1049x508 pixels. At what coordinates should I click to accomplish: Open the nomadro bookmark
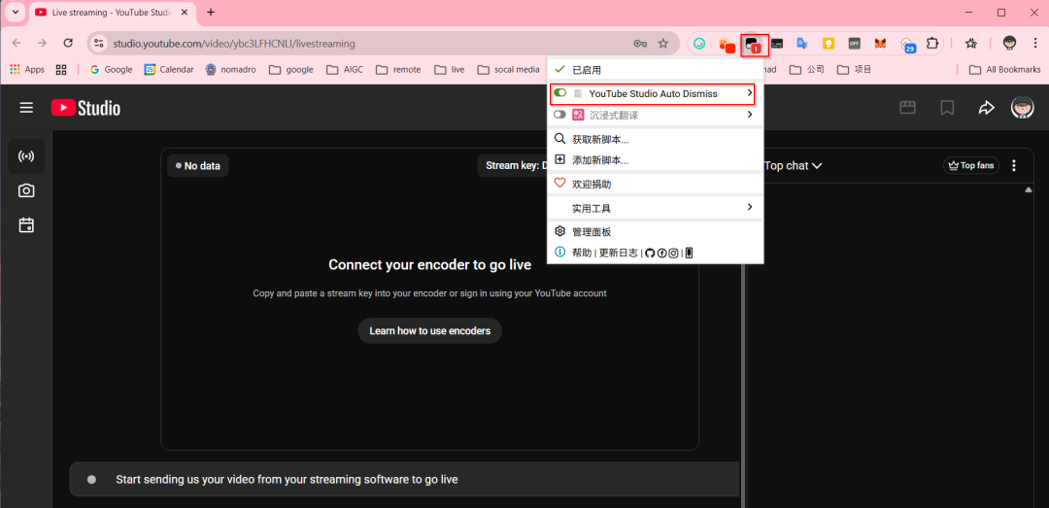coord(231,69)
